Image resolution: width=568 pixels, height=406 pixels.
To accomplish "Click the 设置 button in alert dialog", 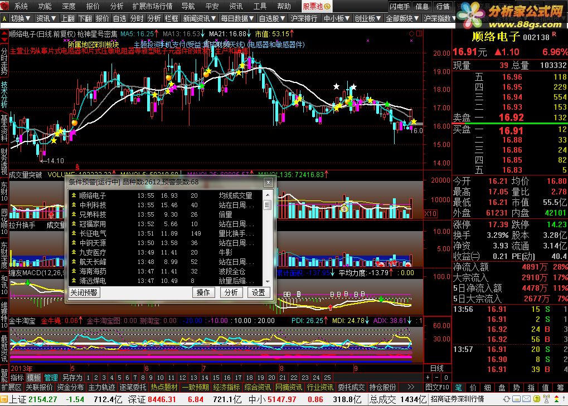I will click(x=259, y=292).
